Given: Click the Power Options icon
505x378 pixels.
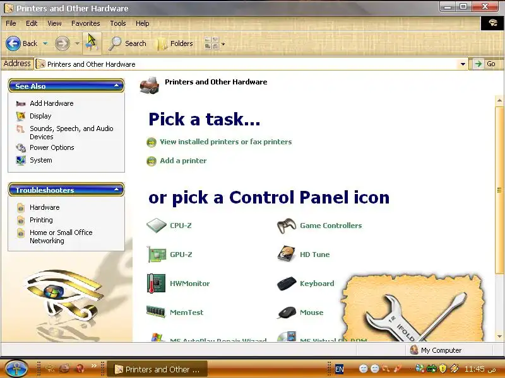Looking at the screenshot, I should (x=21, y=148).
